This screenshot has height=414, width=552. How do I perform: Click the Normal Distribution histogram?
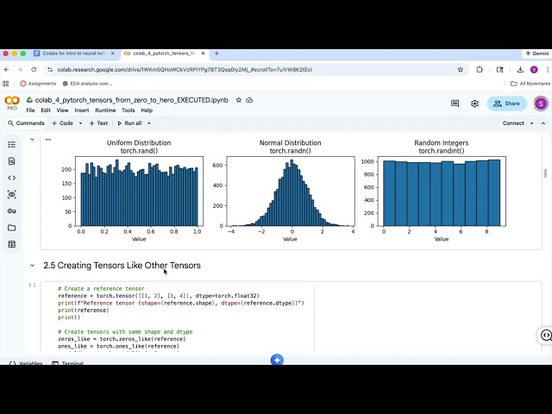coord(291,191)
